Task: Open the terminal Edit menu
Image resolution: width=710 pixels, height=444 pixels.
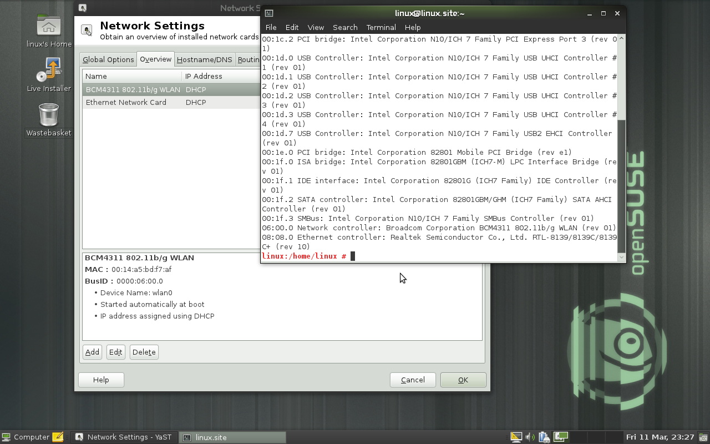Action: pos(292,27)
